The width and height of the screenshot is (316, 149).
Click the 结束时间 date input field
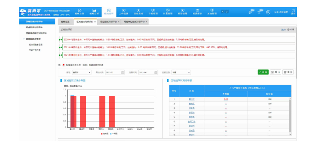[147, 72]
